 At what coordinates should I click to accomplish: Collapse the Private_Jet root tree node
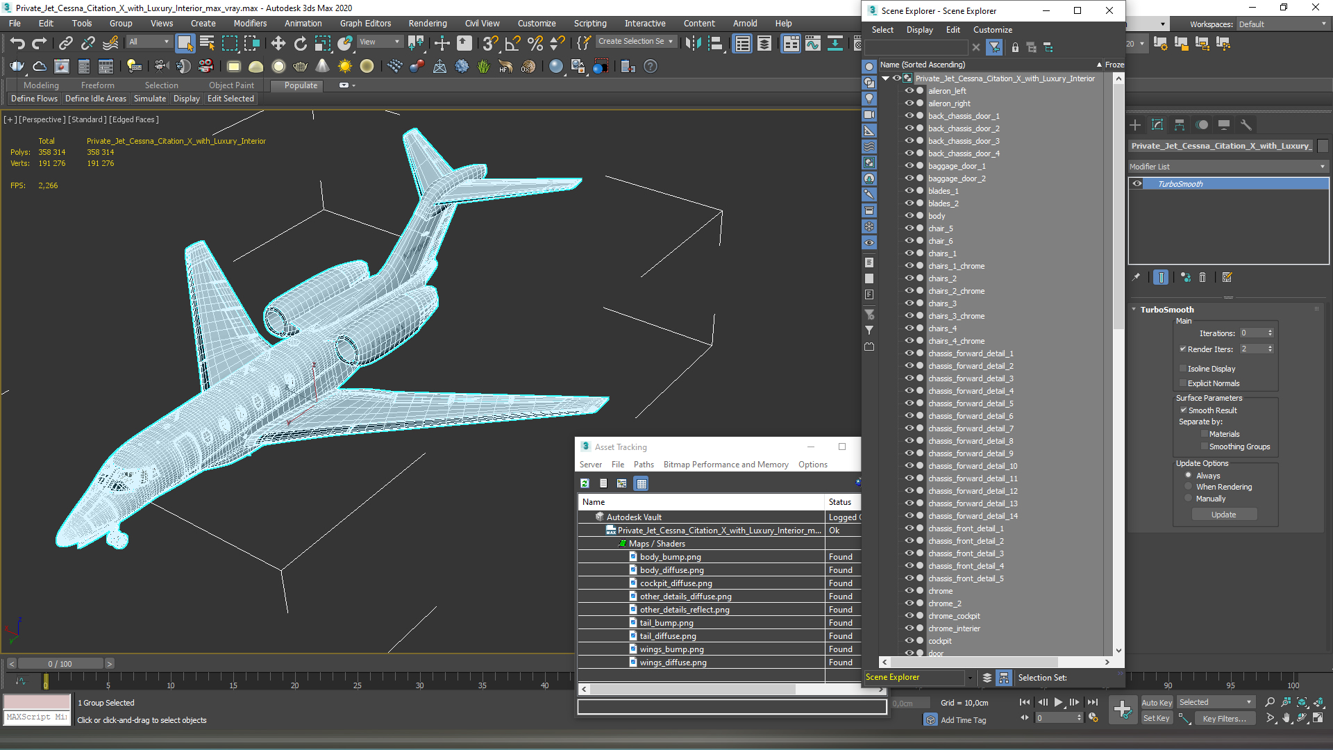pos(886,78)
